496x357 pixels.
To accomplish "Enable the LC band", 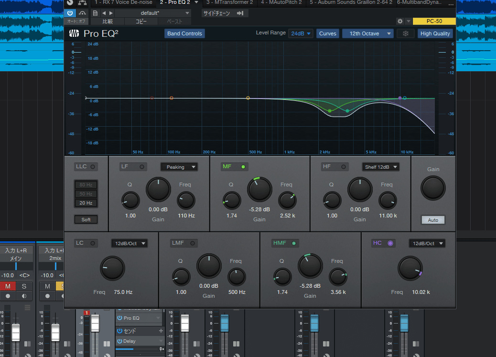I will 93,243.
